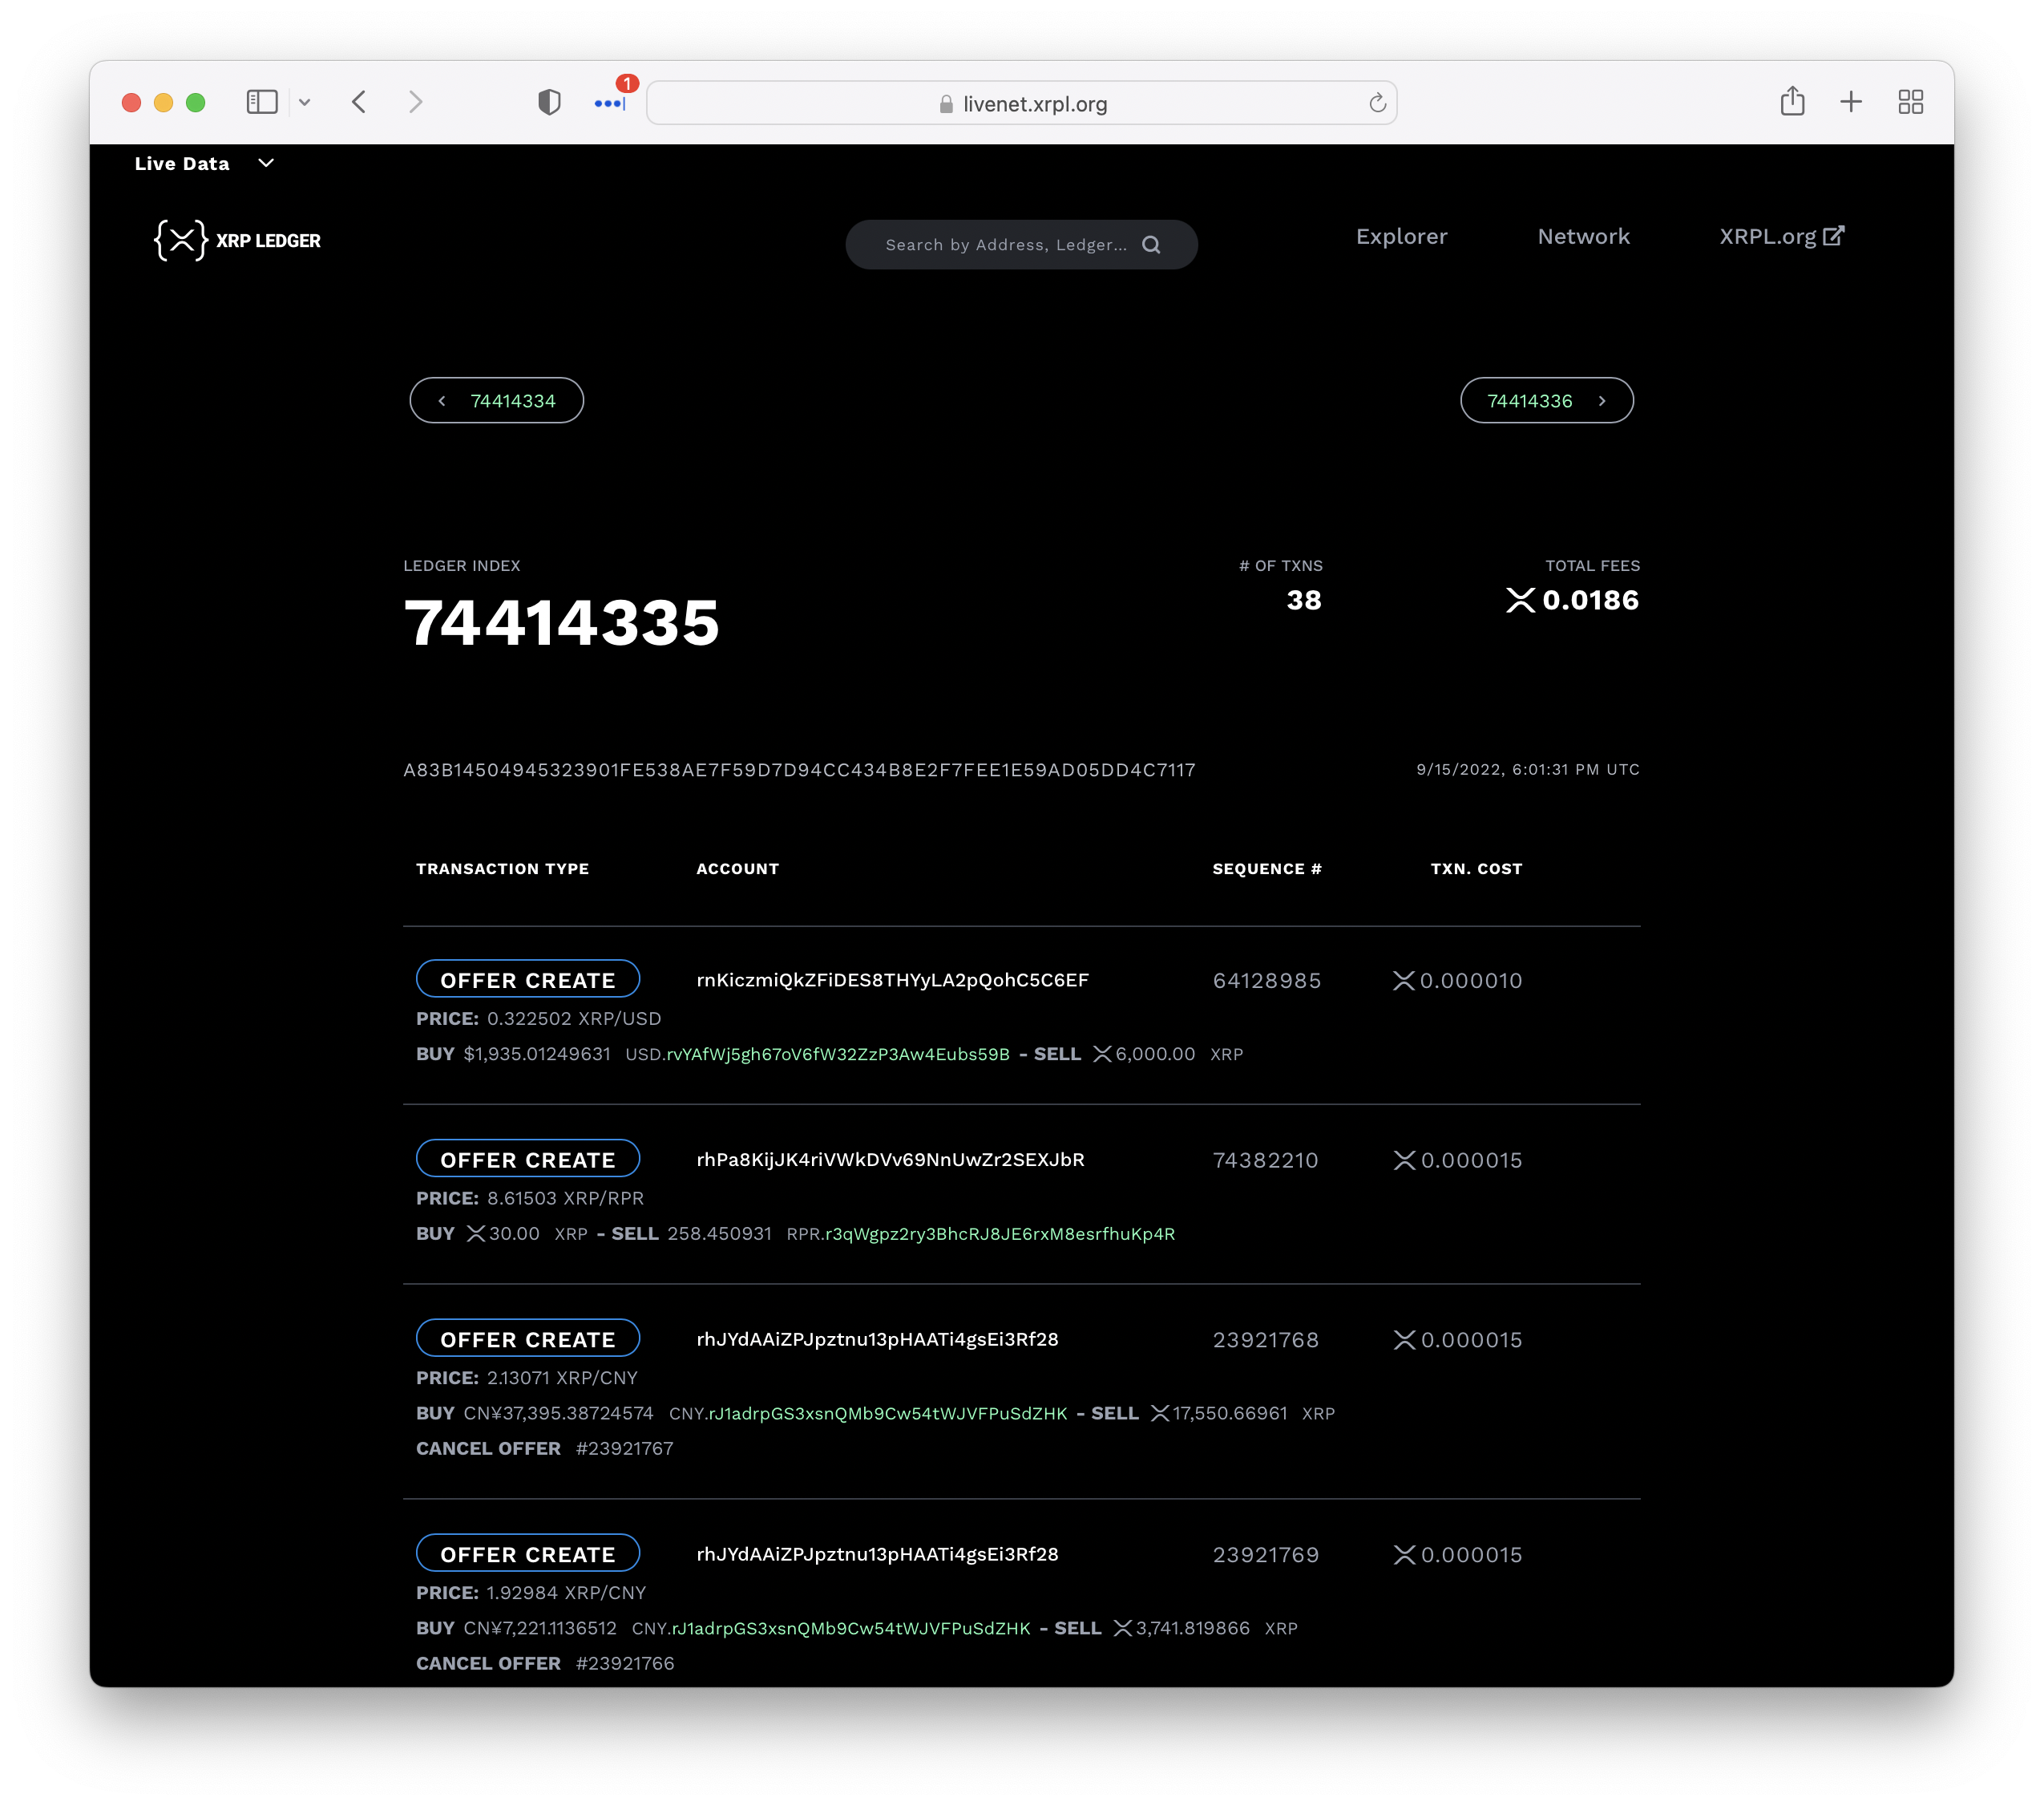Open the browser sidebar icon
Image resolution: width=2044 pixels, height=1806 pixels.
point(261,101)
